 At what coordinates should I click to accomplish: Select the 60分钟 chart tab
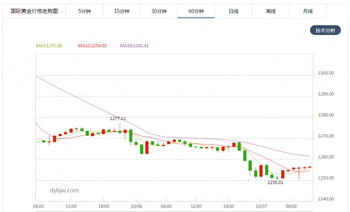coord(196,11)
